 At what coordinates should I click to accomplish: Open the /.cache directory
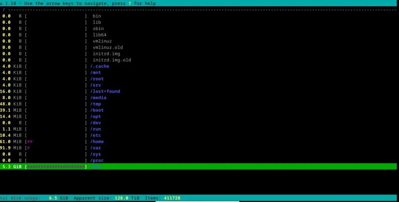[x=100, y=66]
